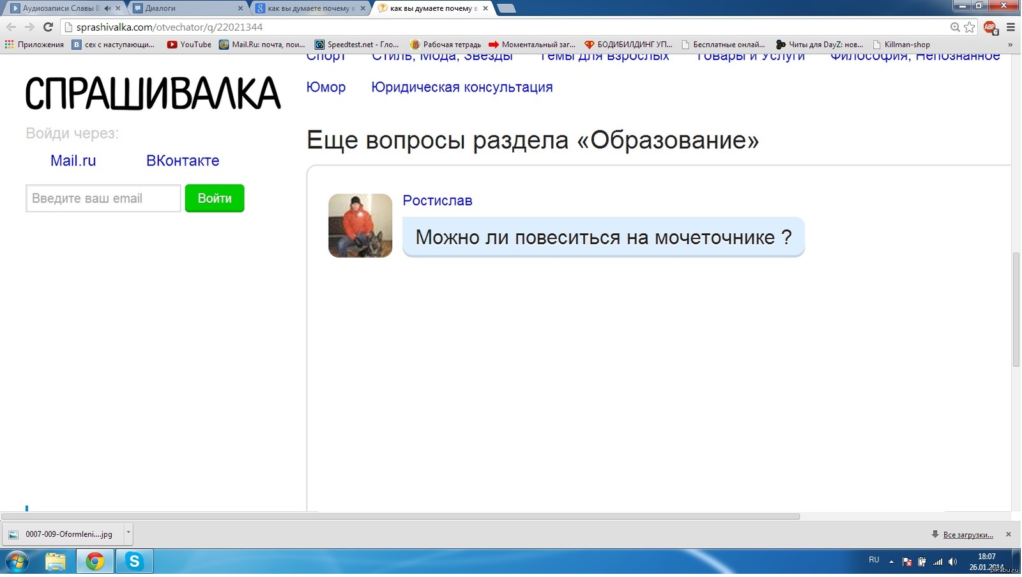This screenshot has height=577, width=1022.
Task: Open the Рабочая тетрадь bookmark
Action: coord(445,45)
